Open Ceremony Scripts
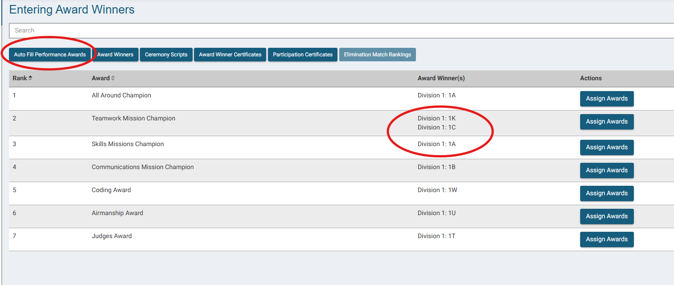The height and width of the screenshot is (285, 674). point(166,55)
